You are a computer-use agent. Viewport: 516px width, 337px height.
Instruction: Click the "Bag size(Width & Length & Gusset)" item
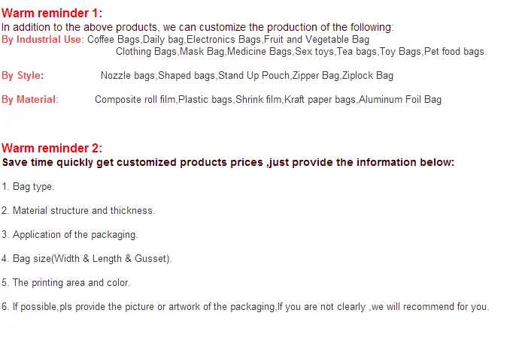(87, 259)
